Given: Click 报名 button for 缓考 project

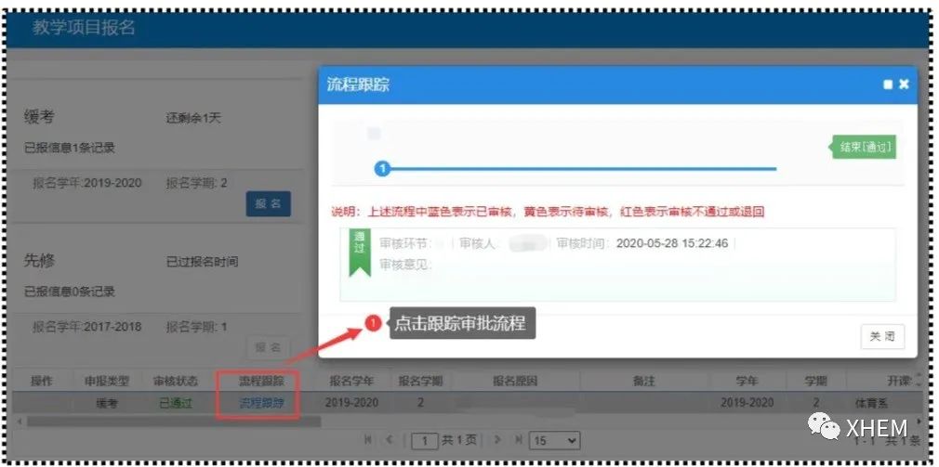Looking at the screenshot, I should pyautogui.click(x=268, y=203).
